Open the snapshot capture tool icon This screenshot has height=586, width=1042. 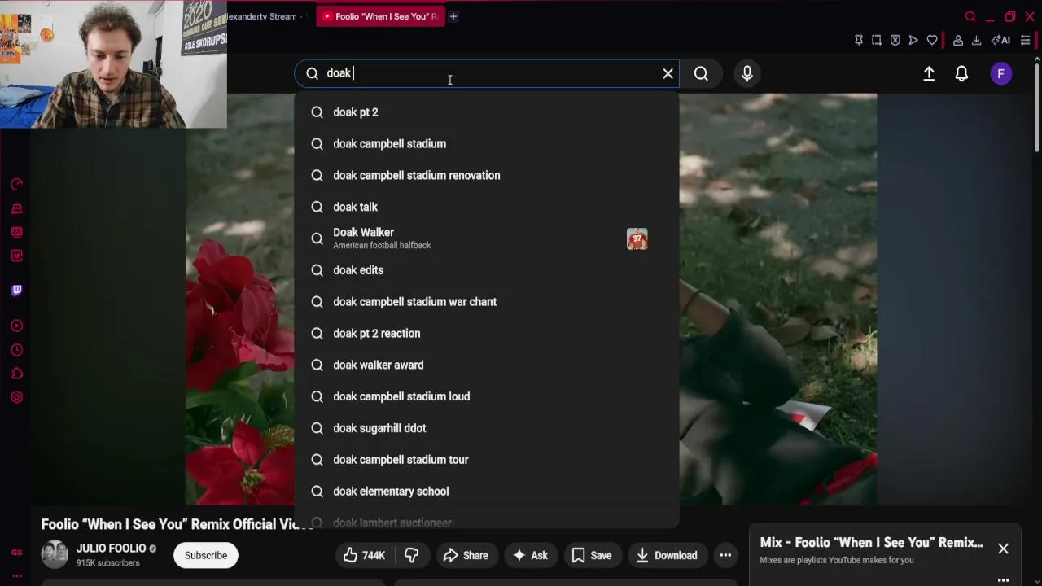point(877,40)
